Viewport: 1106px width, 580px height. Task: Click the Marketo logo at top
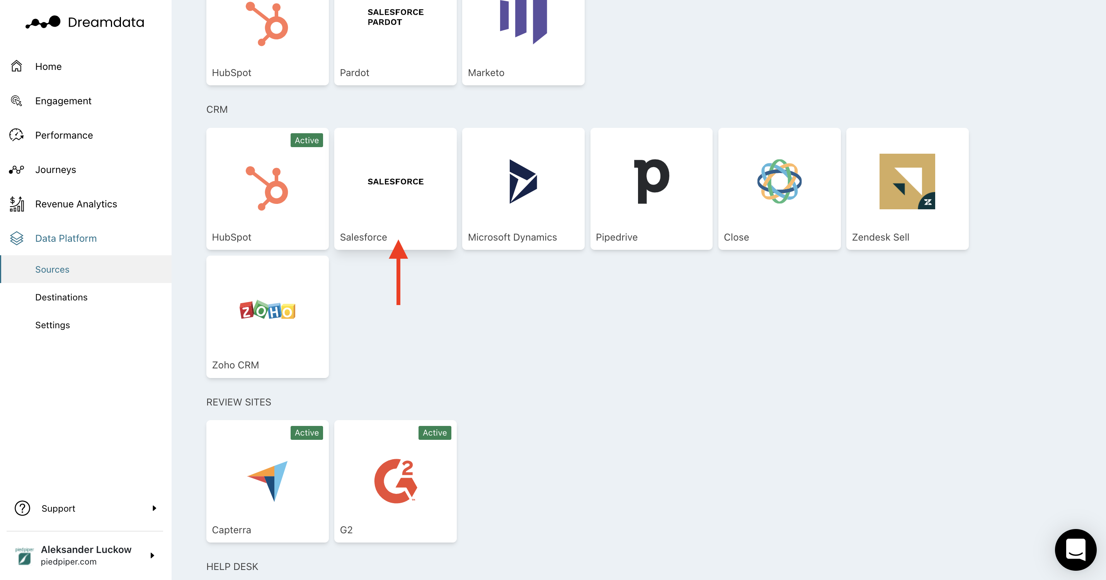click(x=523, y=22)
